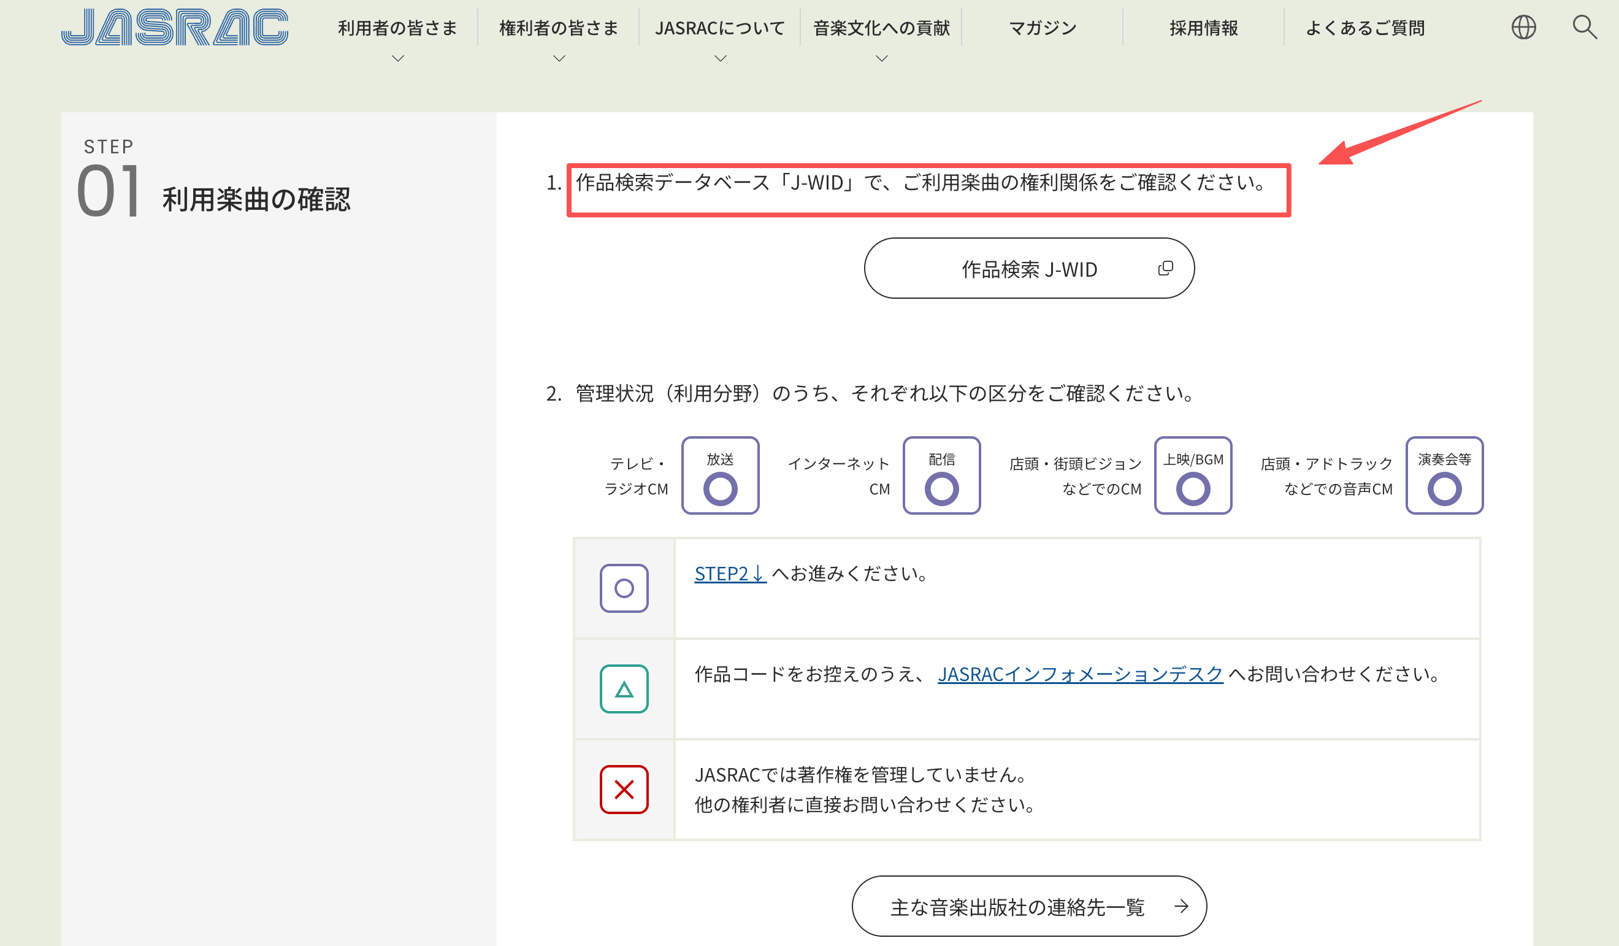Click the 配信 circle mark icon
Viewport: 1619px width, 946px height.
tap(942, 488)
